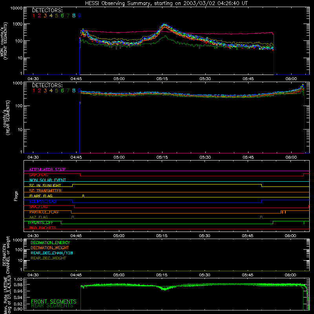This screenshot has width=314, height=314.
Task: Click the BAD_PACKETS flag label
Action: tap(43, 228)
